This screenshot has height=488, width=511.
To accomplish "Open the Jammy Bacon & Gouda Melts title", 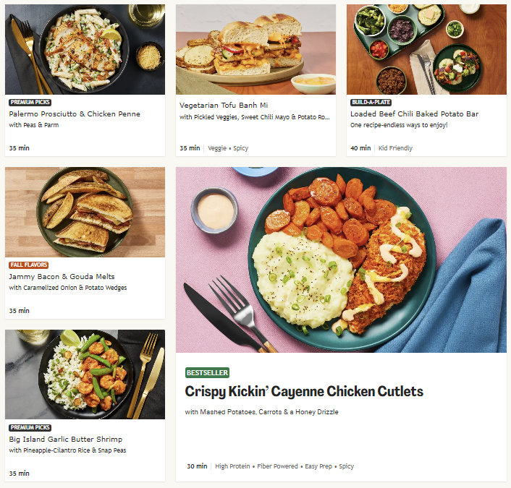I will [x=62, y=277].
